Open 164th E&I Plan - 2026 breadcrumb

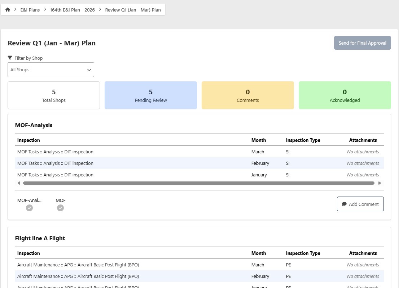click(72, 10)
